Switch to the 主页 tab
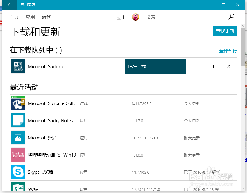This screenshot has height=193, width=247. [x=14, y=17]
